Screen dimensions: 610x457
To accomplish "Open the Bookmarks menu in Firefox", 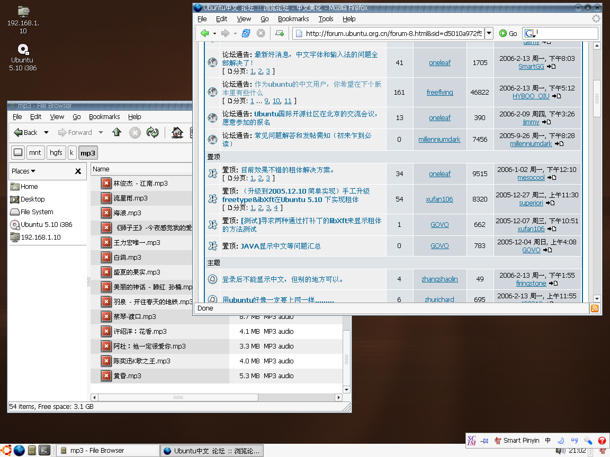I will [x=293, y=19].
